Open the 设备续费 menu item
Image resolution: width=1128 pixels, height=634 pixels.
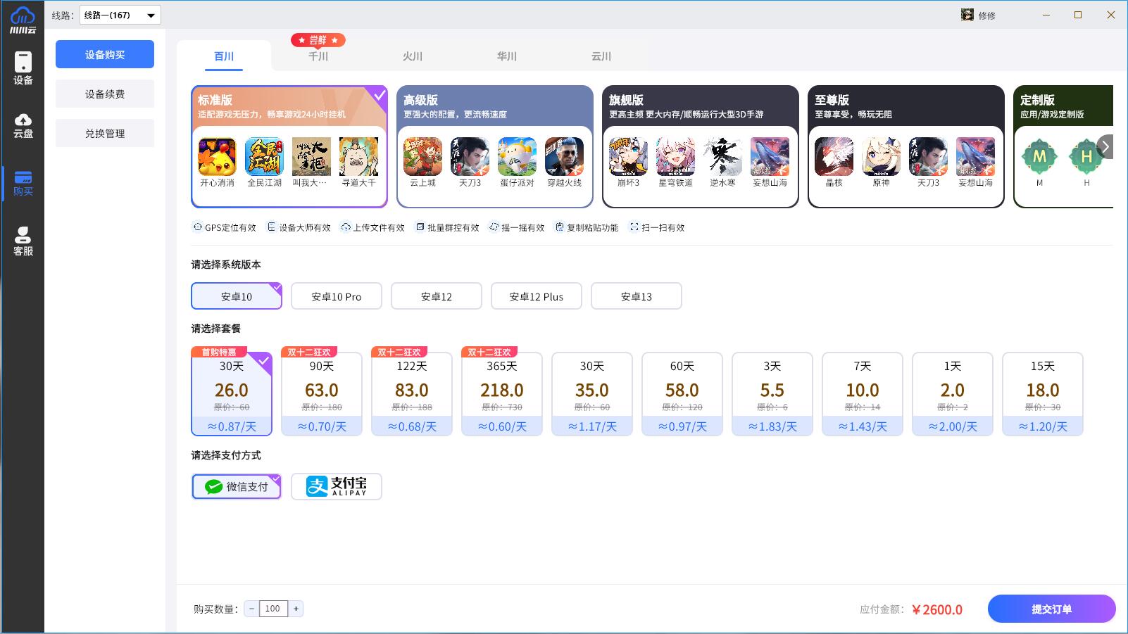pyautogui.click(x=105, y=94)
